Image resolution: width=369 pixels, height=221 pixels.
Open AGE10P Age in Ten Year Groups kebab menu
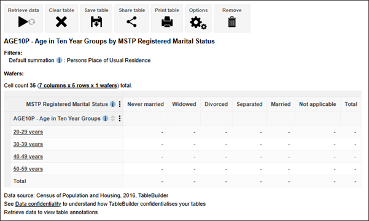(120, 119)
